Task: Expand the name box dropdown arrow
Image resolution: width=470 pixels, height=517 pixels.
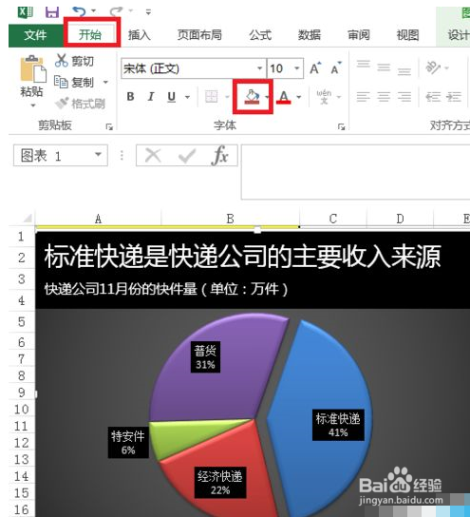Action: [98, 154]
